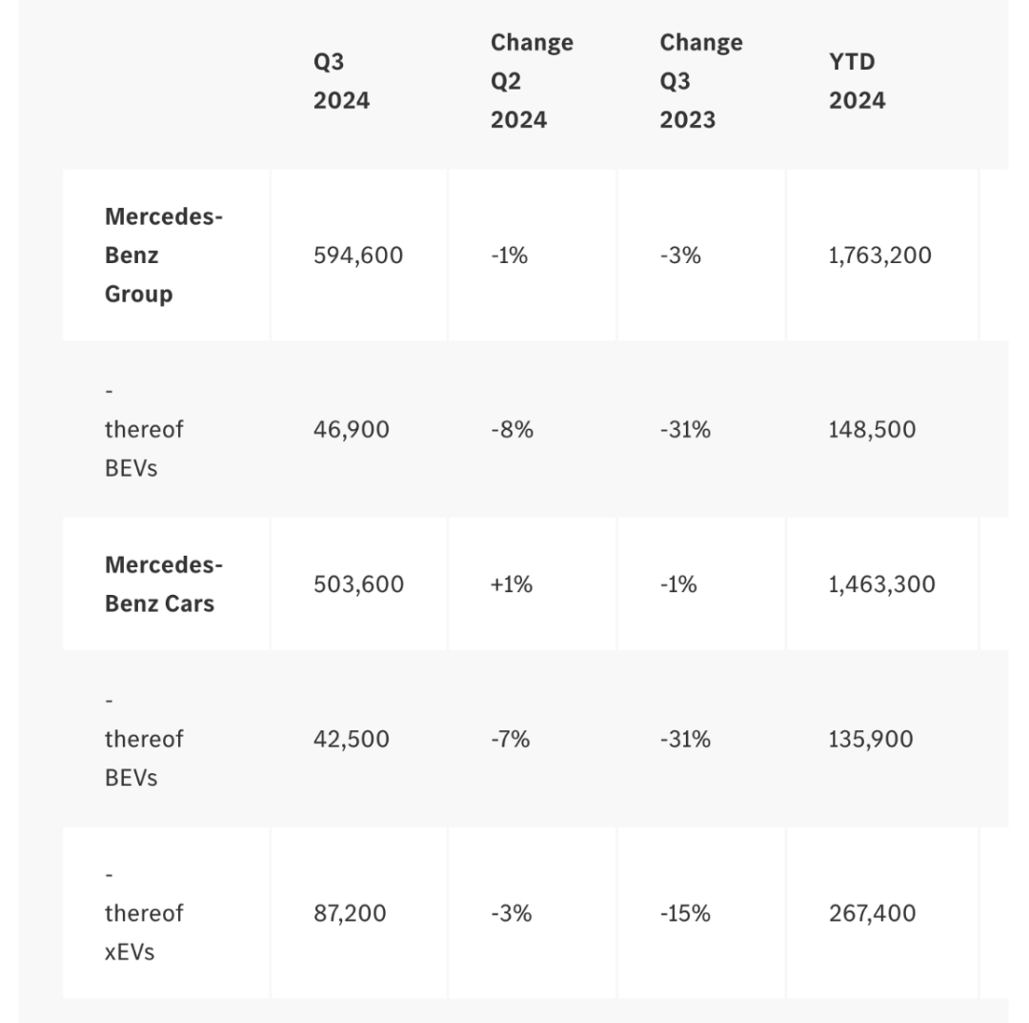Click the 135,900 YTD value

click(871, 739)
